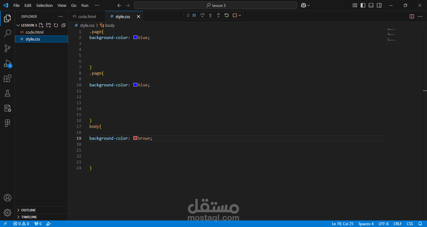Screen dimensions: 427x227
Task: Click Spaces: 4 indentation setting
Action: (x=366, y=224)
